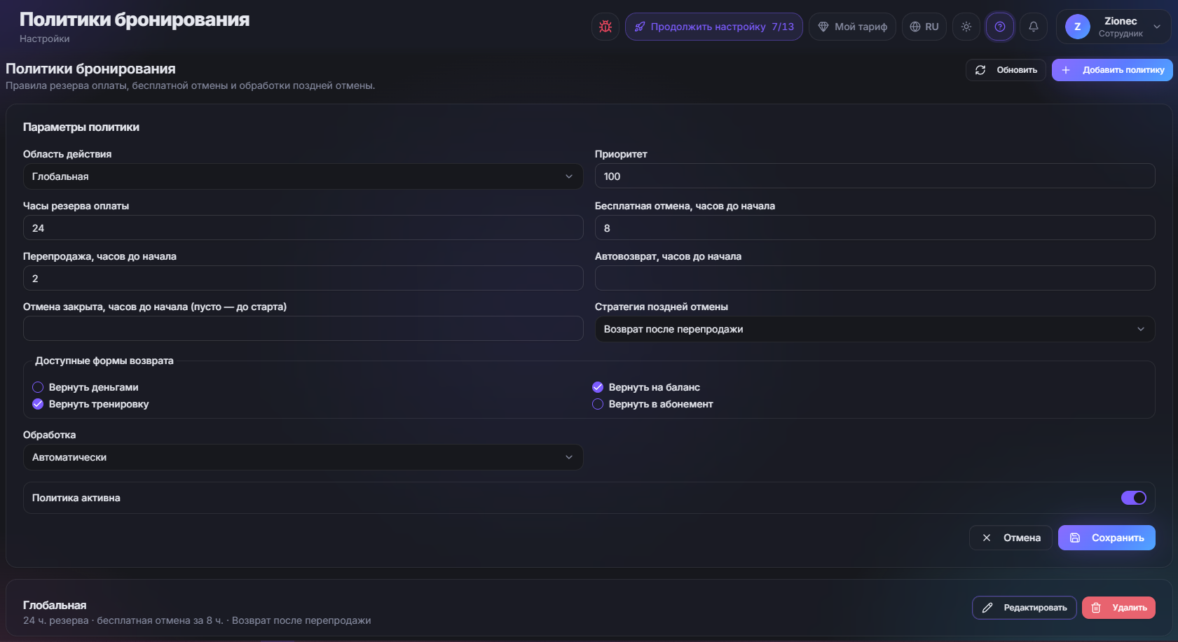Open the Zionec user account menu

(x=1113, y=27)
